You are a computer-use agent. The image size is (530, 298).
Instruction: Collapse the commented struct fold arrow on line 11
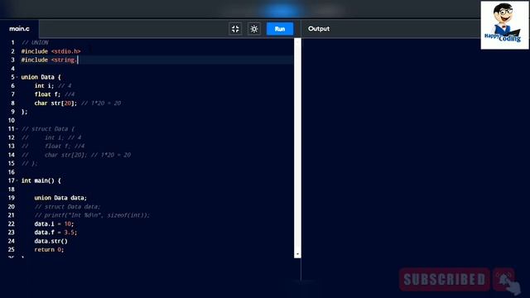pos(17,129)
